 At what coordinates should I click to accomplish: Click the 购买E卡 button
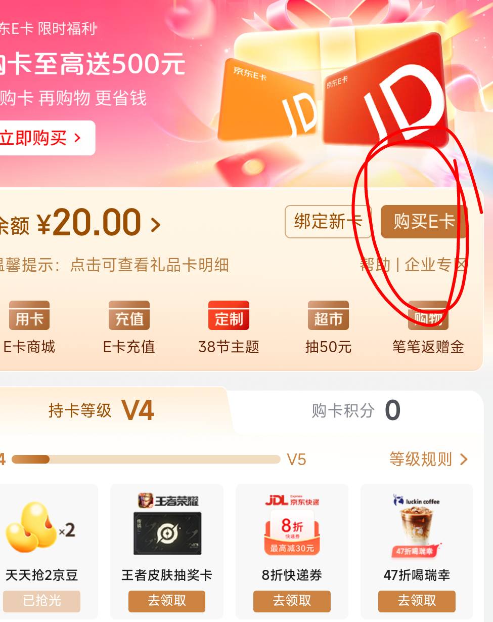pyautogui.click(x=424, y=221)
